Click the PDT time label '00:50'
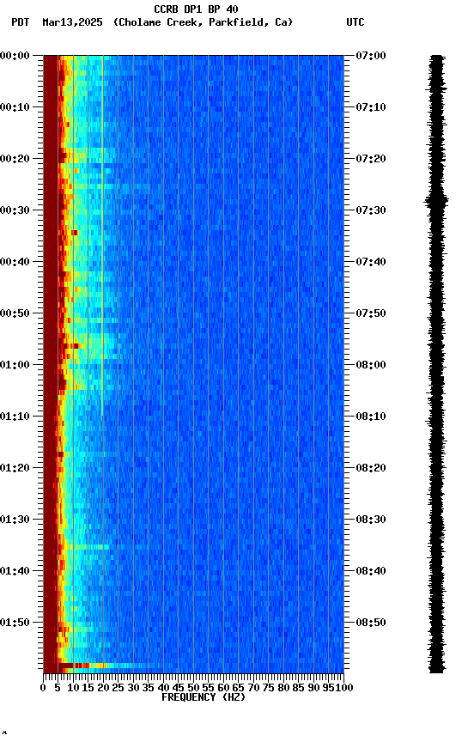The image size is (474, 742). (15, 313)
